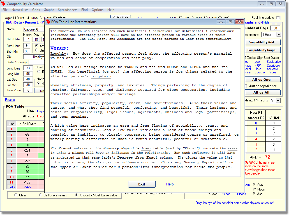Screen dimensions: 289x216
Task: Minimize the main Compatibility Calculator window
Action: [262, 4]
